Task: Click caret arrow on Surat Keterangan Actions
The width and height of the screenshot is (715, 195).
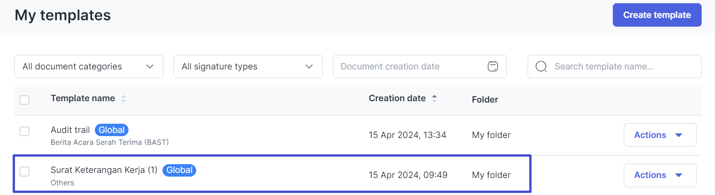Action: pos(678,175)
